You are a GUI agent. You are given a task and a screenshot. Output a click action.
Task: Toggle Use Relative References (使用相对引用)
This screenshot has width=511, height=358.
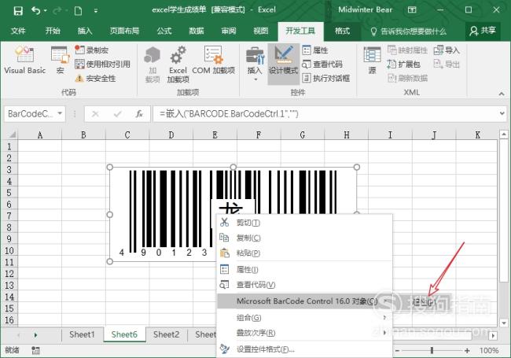102,65
